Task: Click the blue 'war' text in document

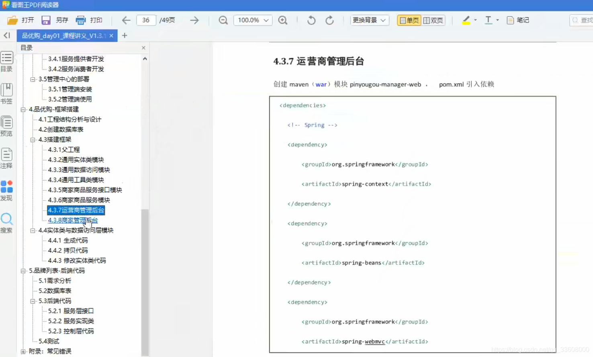Action: 321,84
